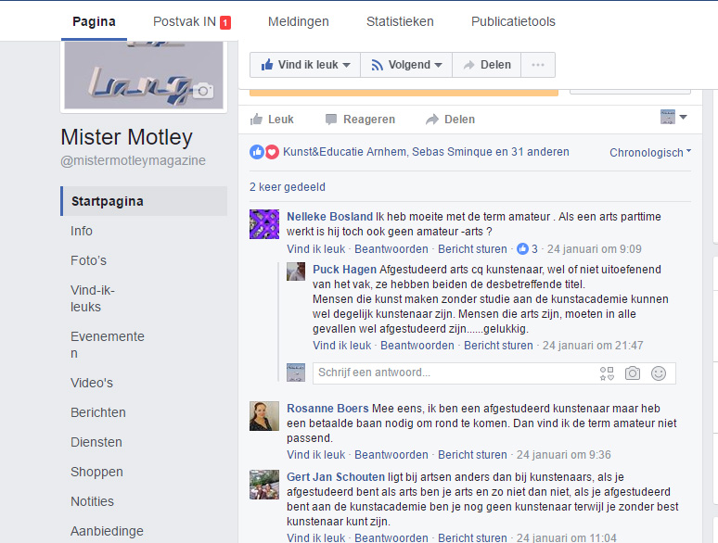Go to Evenementen in the sidebar

108,345
